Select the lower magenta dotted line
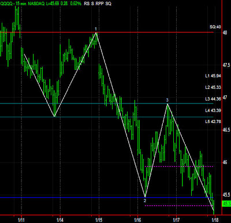This screenshot has width=231, height=223. (x=179, y=206)
